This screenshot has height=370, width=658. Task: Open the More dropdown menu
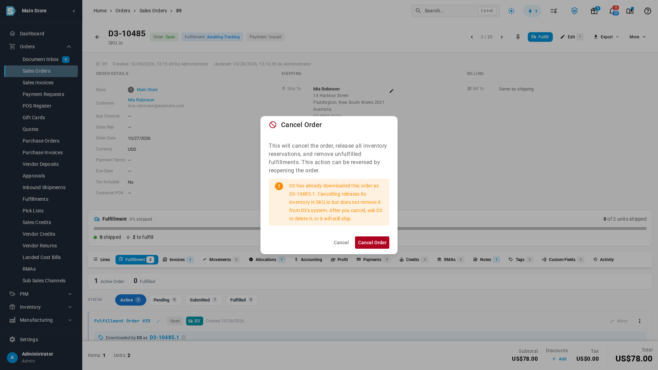(637, 37)
